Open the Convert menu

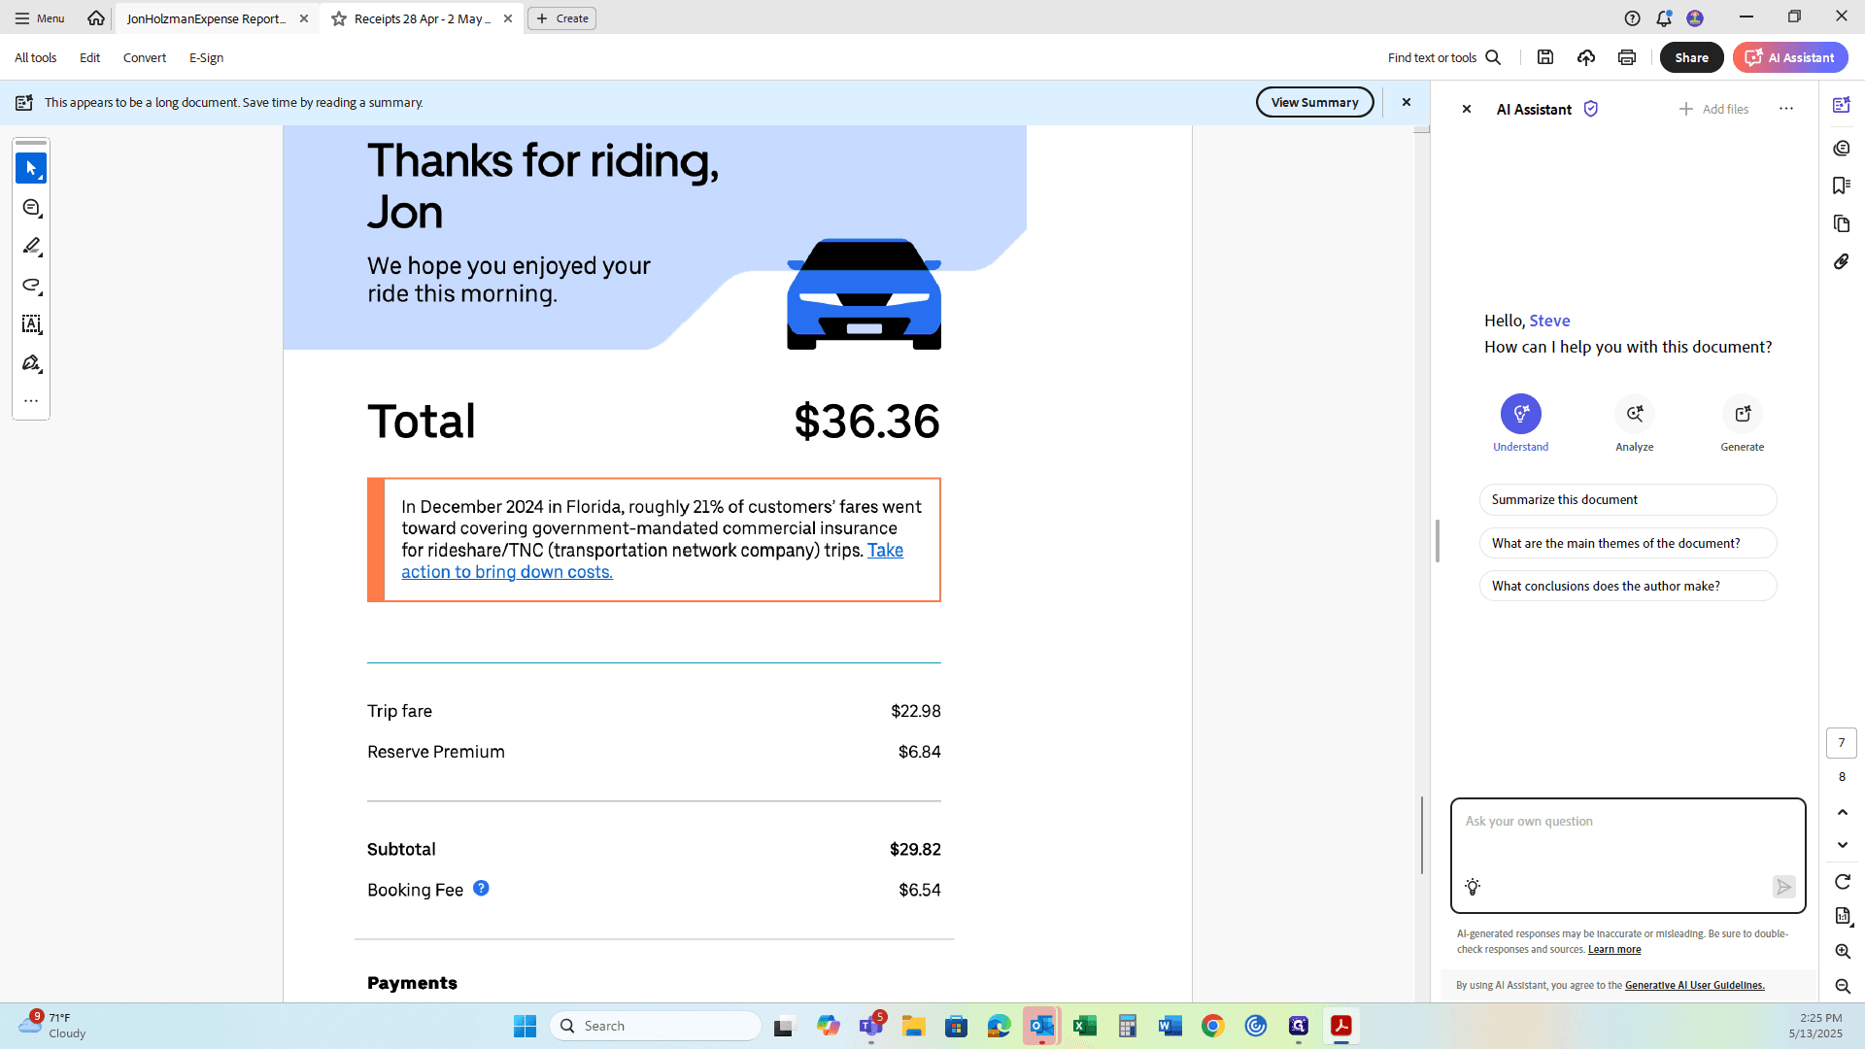coord(145,58)
